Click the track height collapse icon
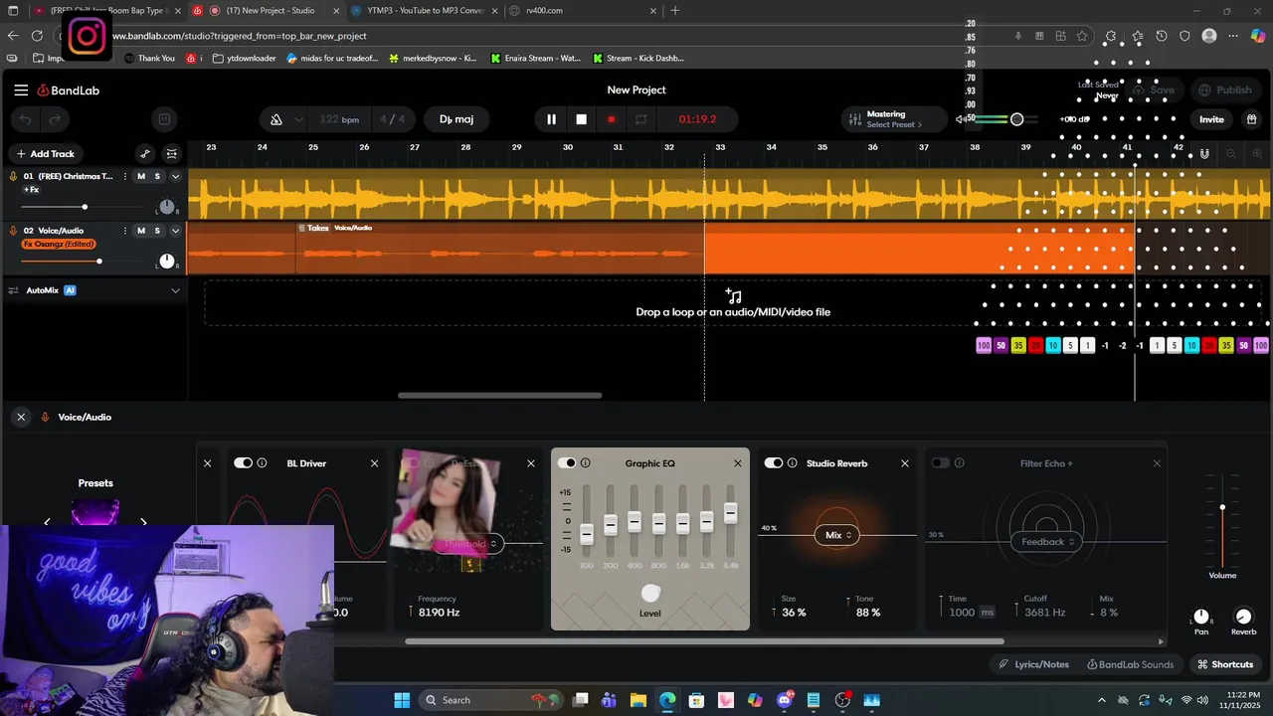Screen dimensions: 1273x716 172,154
